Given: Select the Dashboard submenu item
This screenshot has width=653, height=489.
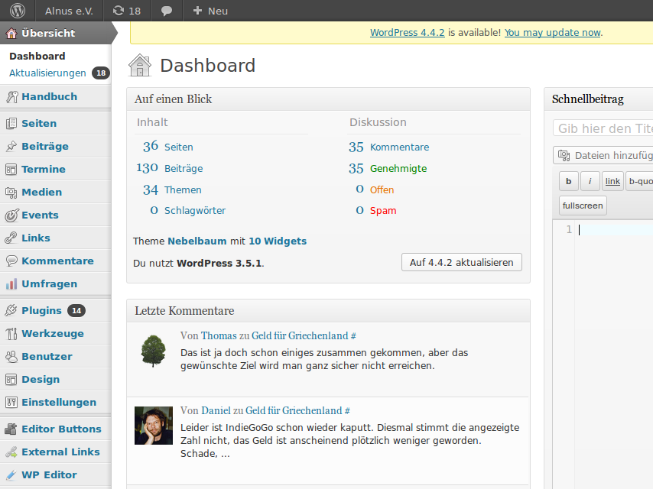Looking at the screenshot, I should (x=37, y=57).
